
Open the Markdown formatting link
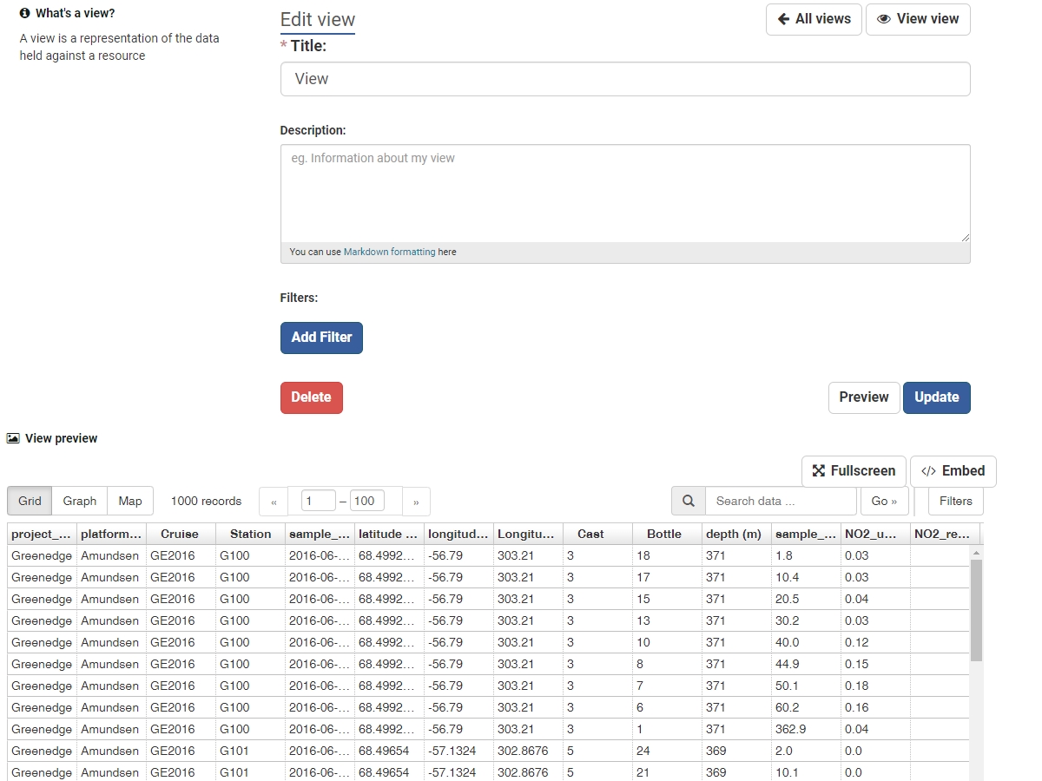pos(389,252)
